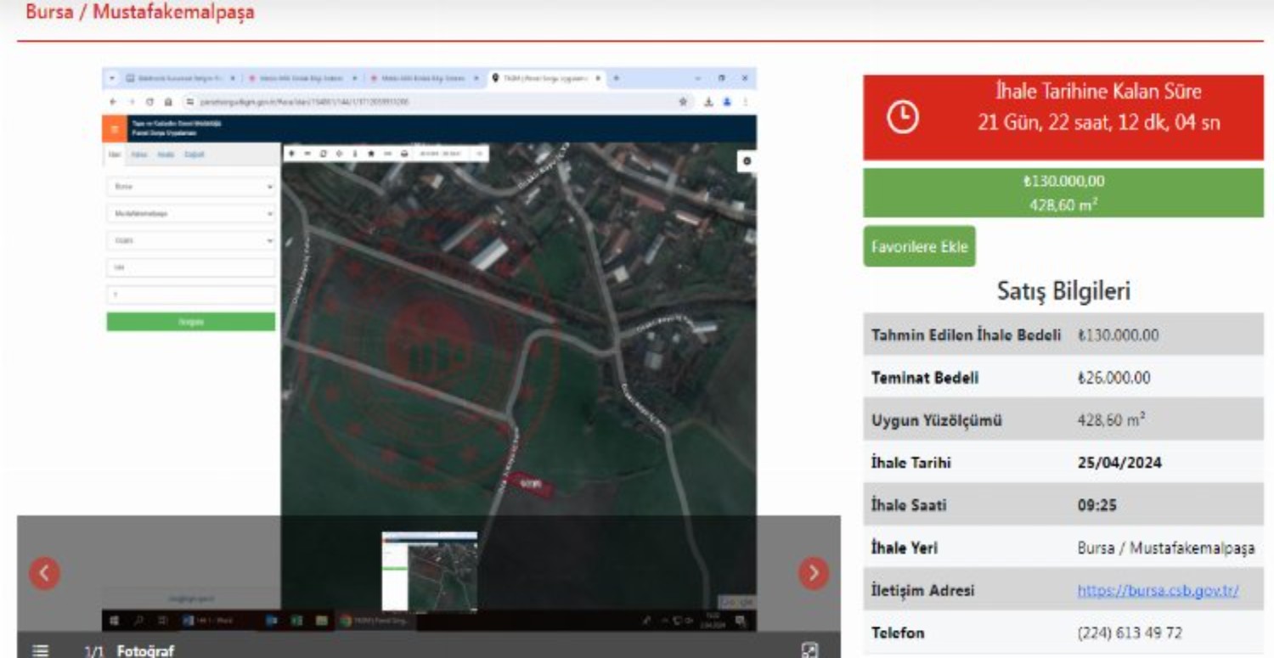Switch to the Adres tab in the query panel

(x=138, y=155)
